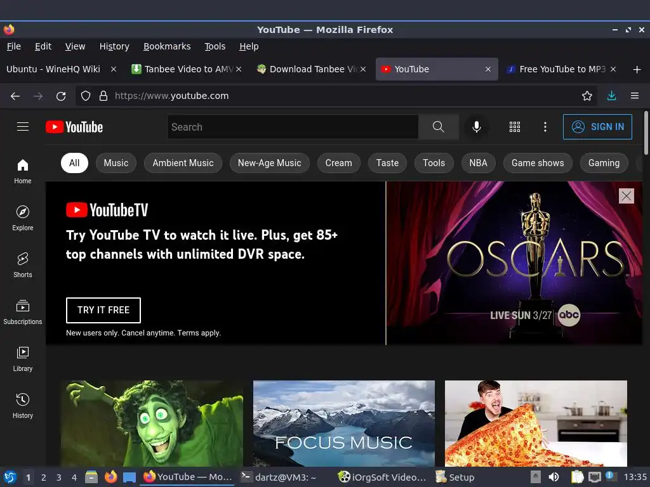The height and width of the screenshot is (487, 650).
Task: Open the giant pizza video thumbnail
Action: tap(536, 423)
